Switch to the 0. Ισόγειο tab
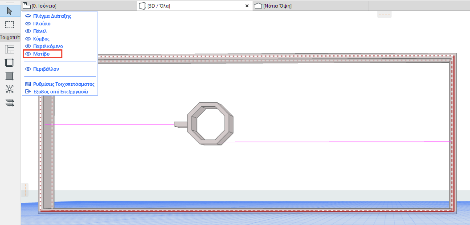 pos(78,6)
